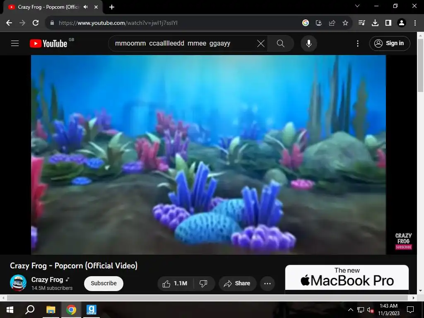Close the Crazy Frog tab
Image resolution: width=424 pixels, height=318 pixels.
pos(96,7)
